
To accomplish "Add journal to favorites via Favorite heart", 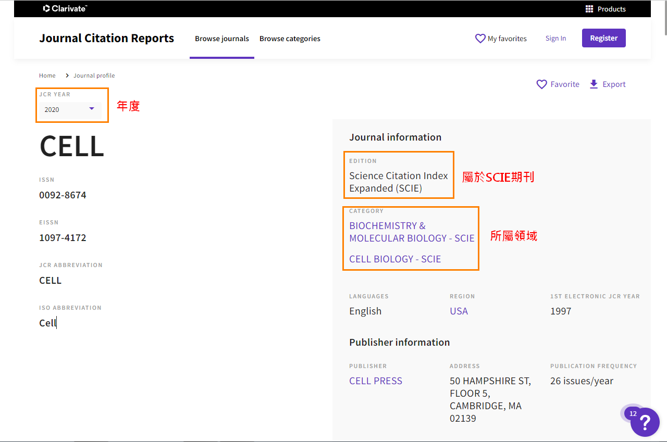I will pyautogui.click(x=542, y=84).
